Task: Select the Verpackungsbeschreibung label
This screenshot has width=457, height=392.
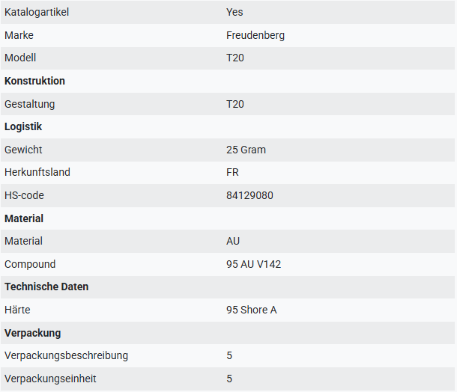Action: point(66,355)
